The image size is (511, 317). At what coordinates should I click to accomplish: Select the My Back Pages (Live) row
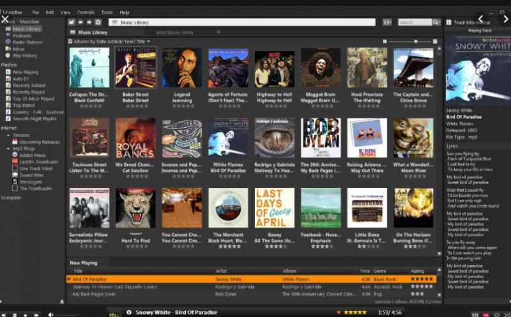click(251, 294)
